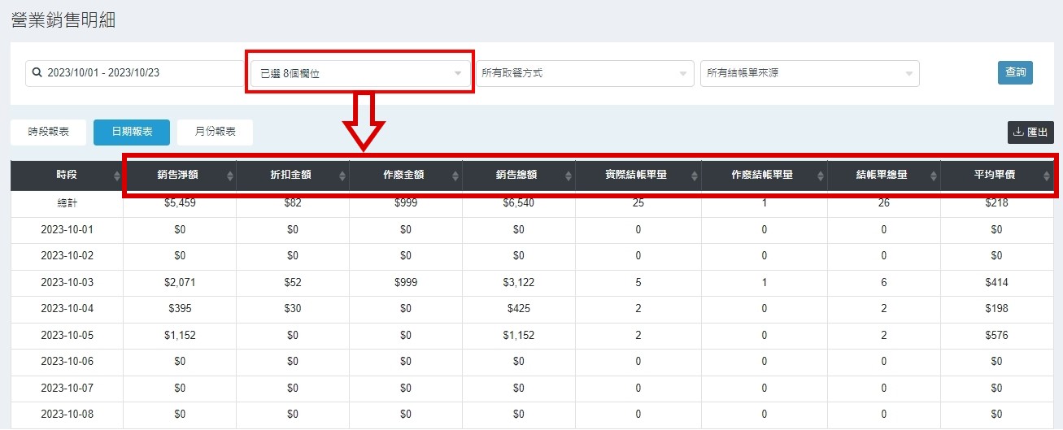The height and width of the screenshot is (430, 1063).
Task: Select the 日期報表 tab
Action: pyautogui.click(x=131, y=132)
